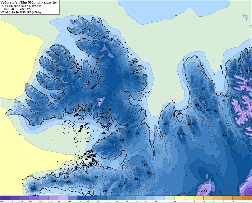
Task: Click the -6.5 temperature value on map
Action: (82, 110)
